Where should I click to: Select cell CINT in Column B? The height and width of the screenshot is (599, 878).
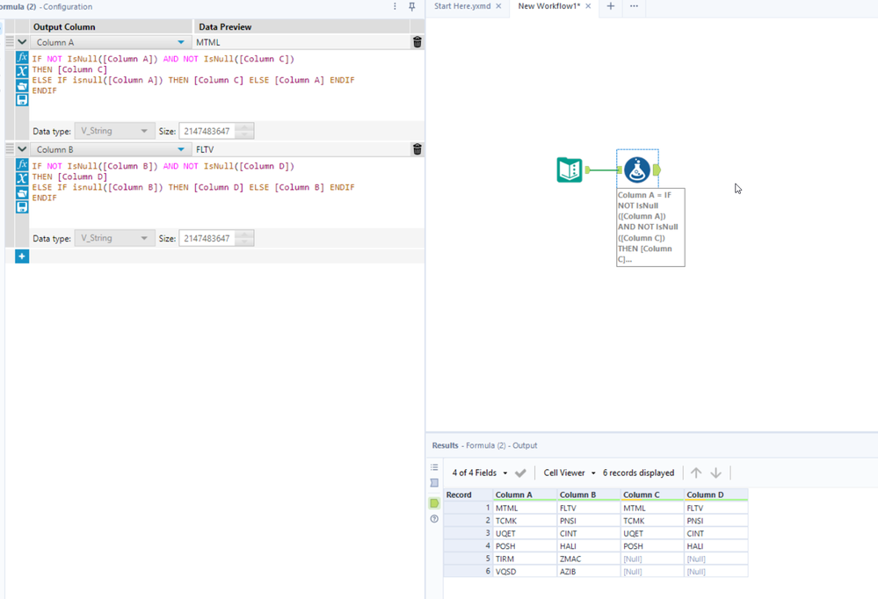coord(589,533)
